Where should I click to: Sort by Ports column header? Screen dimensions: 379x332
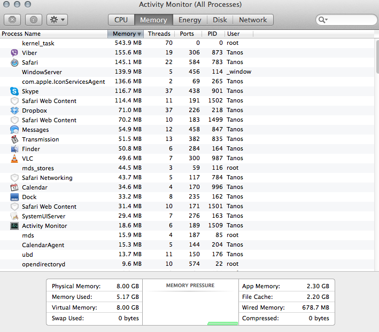(187, 34)
